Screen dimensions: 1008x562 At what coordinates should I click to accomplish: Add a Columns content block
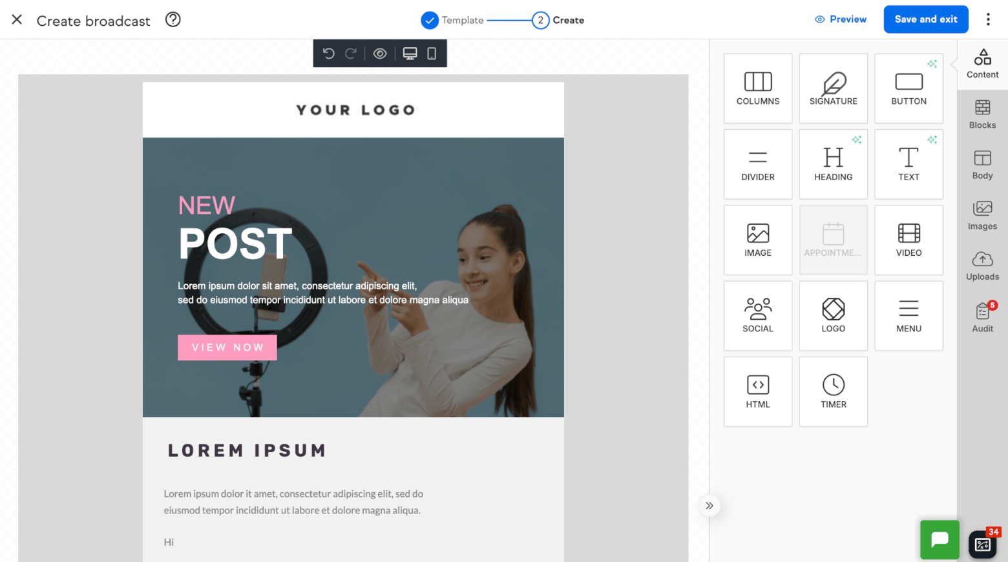pyautogui.click(x=757, y=88)
